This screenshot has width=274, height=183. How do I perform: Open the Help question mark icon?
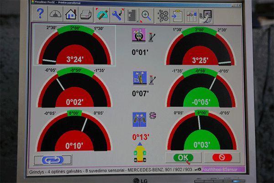pos(40,14)
